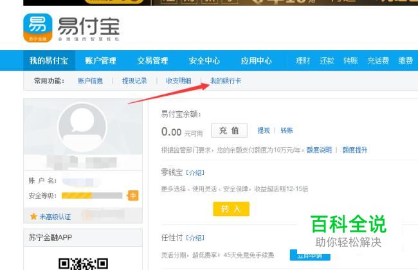The height and width of the screenshot is (270, 418).
Task: Click 缴费 in the navigation bar
Action: point(406,61)
